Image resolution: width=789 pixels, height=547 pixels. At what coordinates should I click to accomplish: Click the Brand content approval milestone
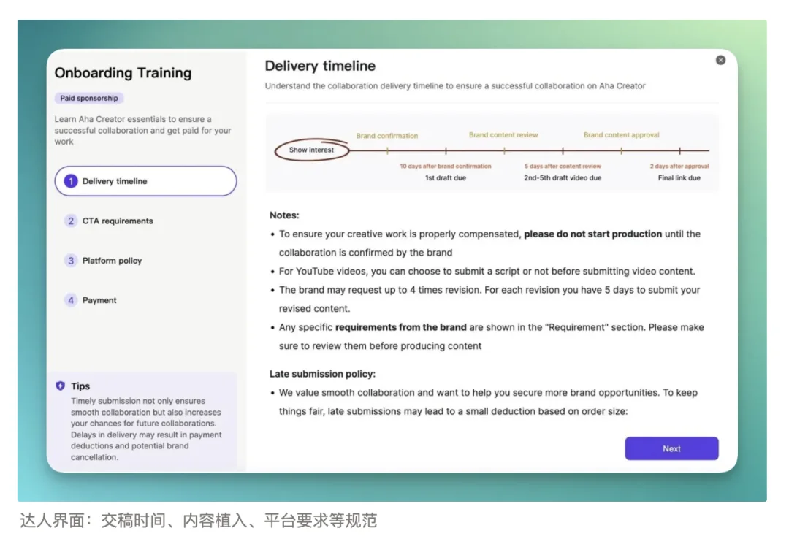(x=621, y=135)
